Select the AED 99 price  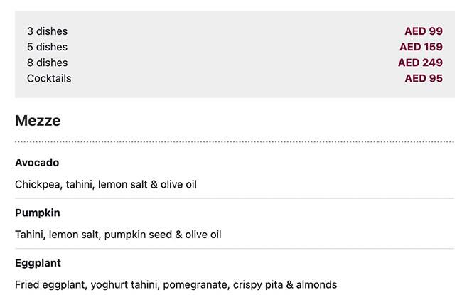424,31
